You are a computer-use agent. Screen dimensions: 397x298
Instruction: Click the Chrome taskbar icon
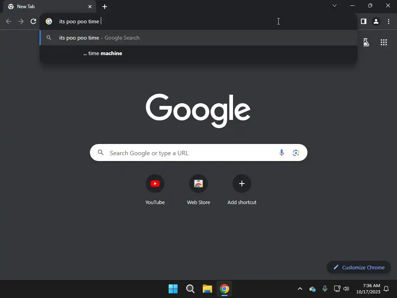[x=224, y=289]
